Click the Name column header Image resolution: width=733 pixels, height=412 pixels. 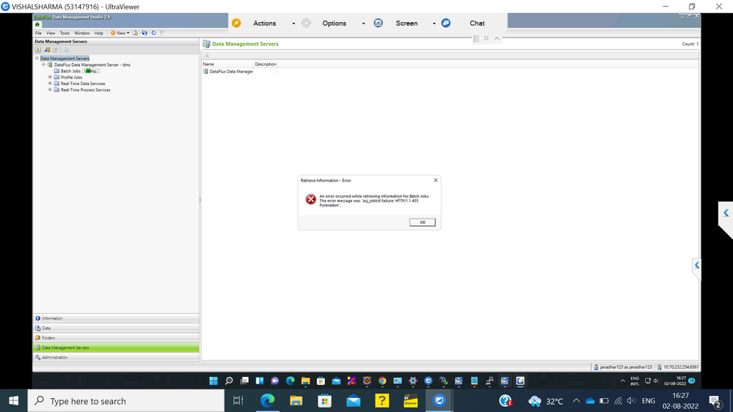pyautogui.click(x=227, y=64)
